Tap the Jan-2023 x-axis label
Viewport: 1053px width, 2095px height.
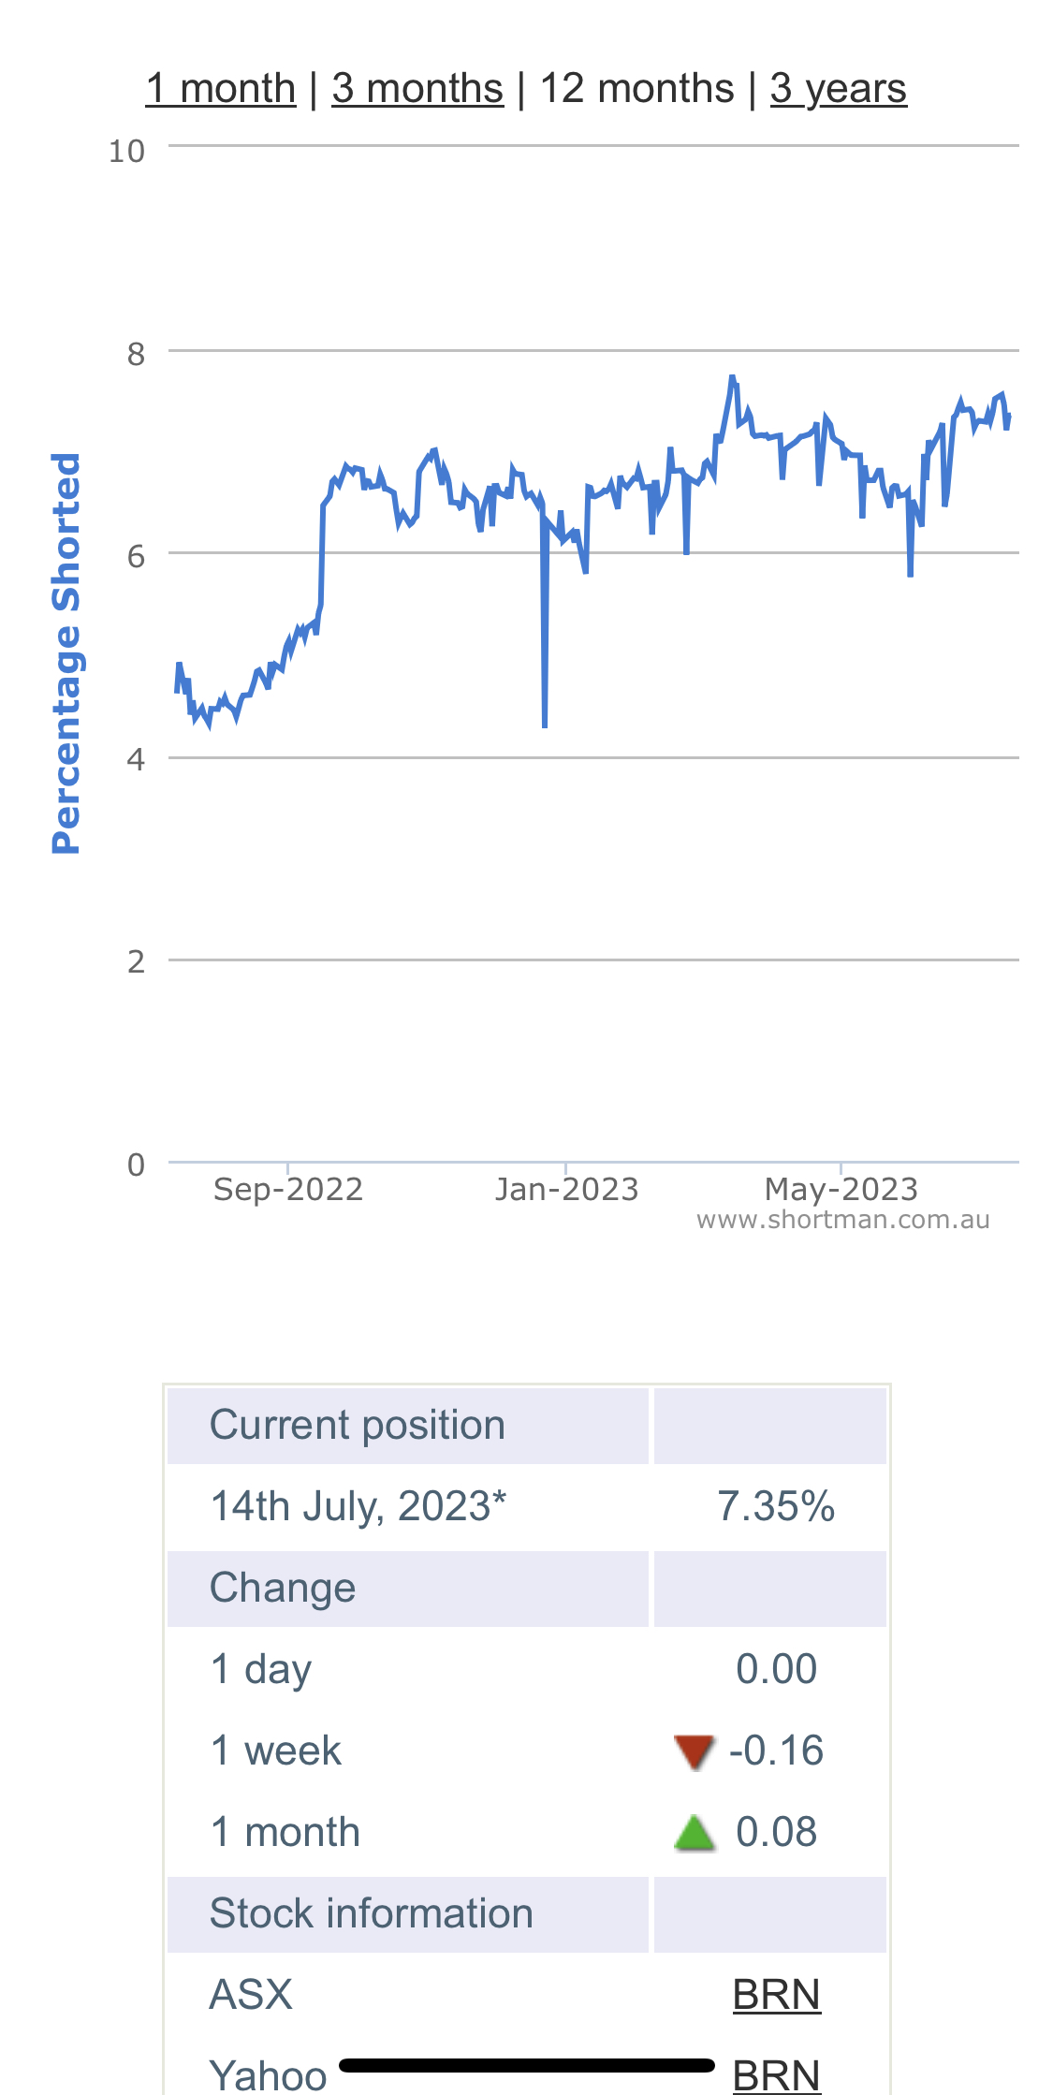[x=566, y=1189]
